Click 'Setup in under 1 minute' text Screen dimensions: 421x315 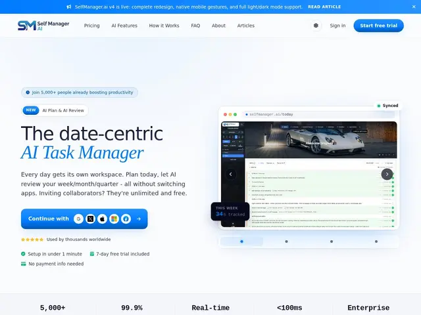(x=55, y=254)
